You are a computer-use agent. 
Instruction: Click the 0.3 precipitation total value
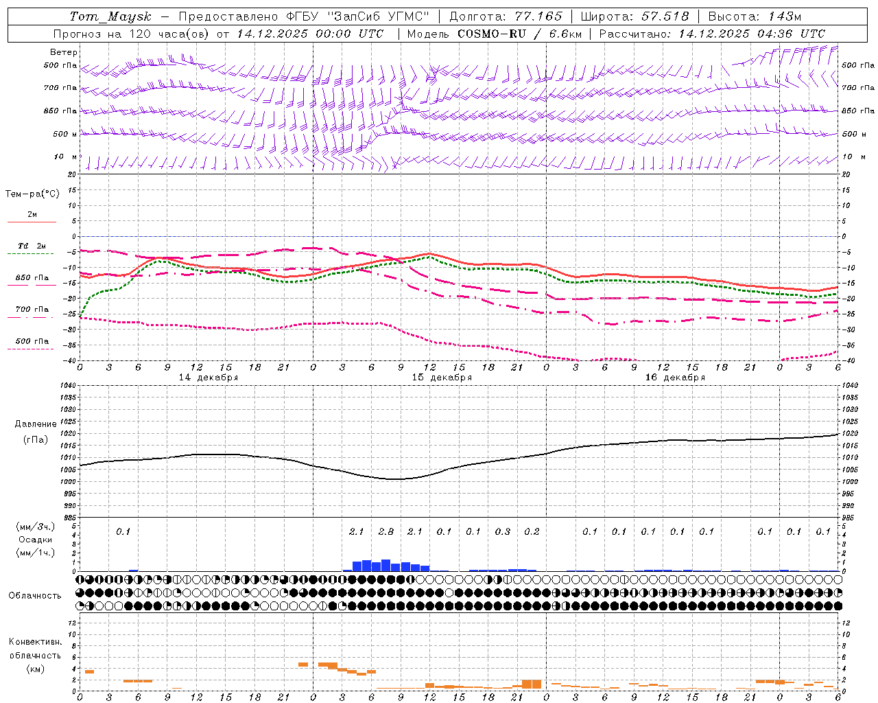tap(503, 532)
